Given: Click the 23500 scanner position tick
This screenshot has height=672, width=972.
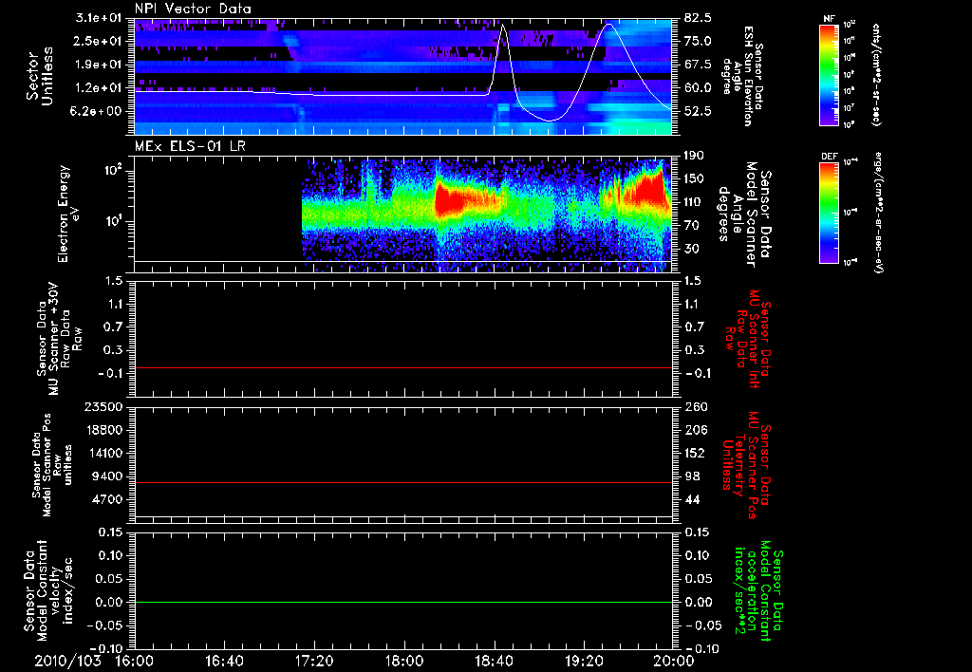Looking at the screenshot, I should click(x=103, y=406).
